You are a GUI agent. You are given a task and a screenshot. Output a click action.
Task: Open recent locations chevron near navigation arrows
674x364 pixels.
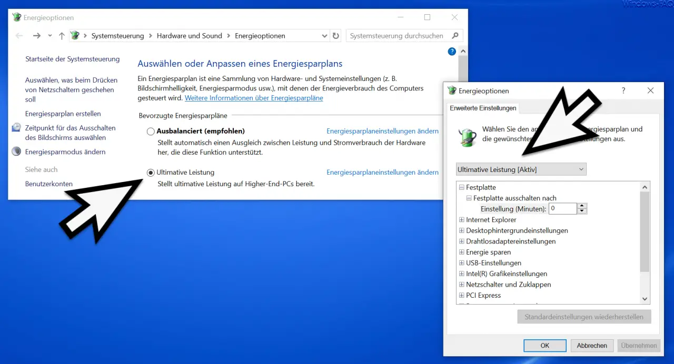coord(50,36)
